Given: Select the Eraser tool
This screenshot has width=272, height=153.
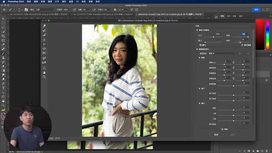Looking at the screenshot, I should tap(3, 66).
